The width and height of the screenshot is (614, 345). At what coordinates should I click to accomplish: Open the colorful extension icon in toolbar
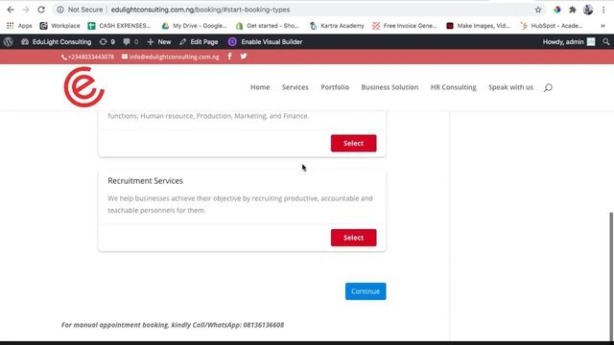(556, 10)
